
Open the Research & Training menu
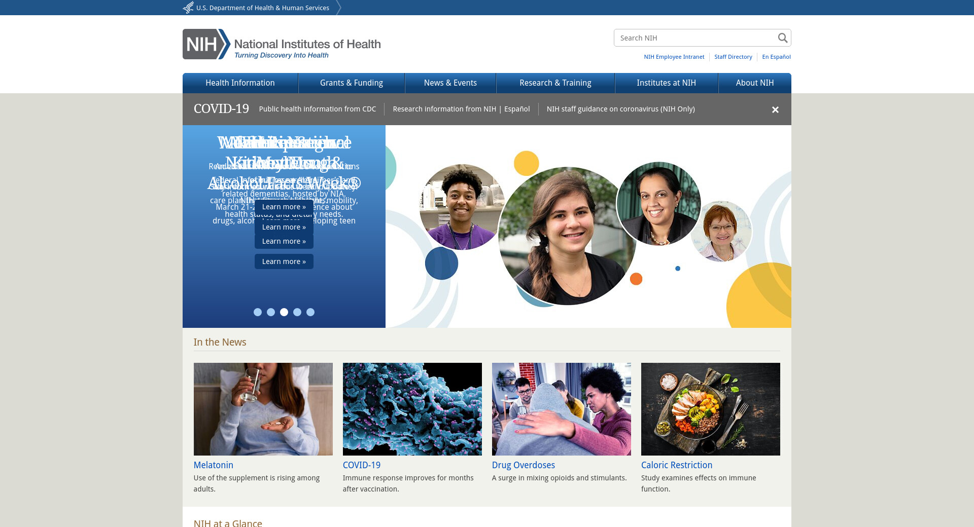pos(555,83)
